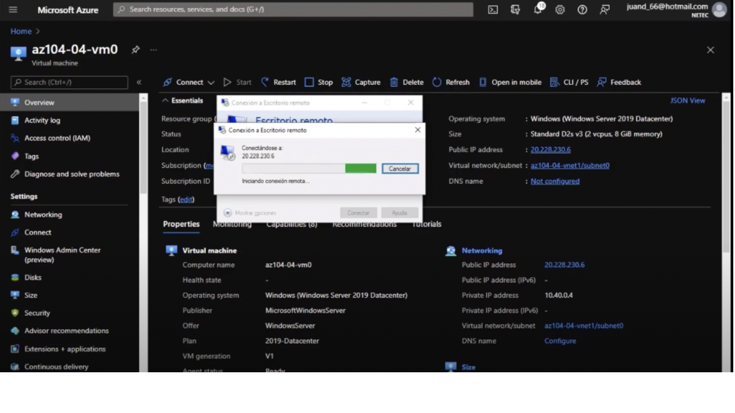Click the help question mark icon
735x413 pixels.
[x=582, y=10]
